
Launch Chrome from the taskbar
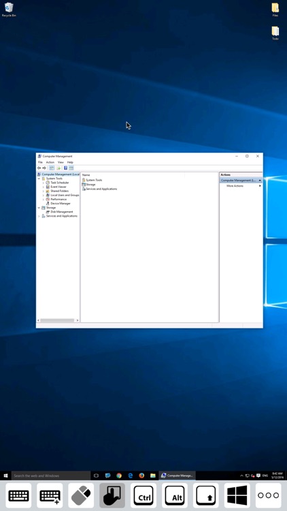119,476
